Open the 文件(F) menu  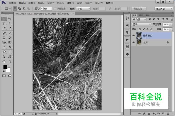pos(12,3)
